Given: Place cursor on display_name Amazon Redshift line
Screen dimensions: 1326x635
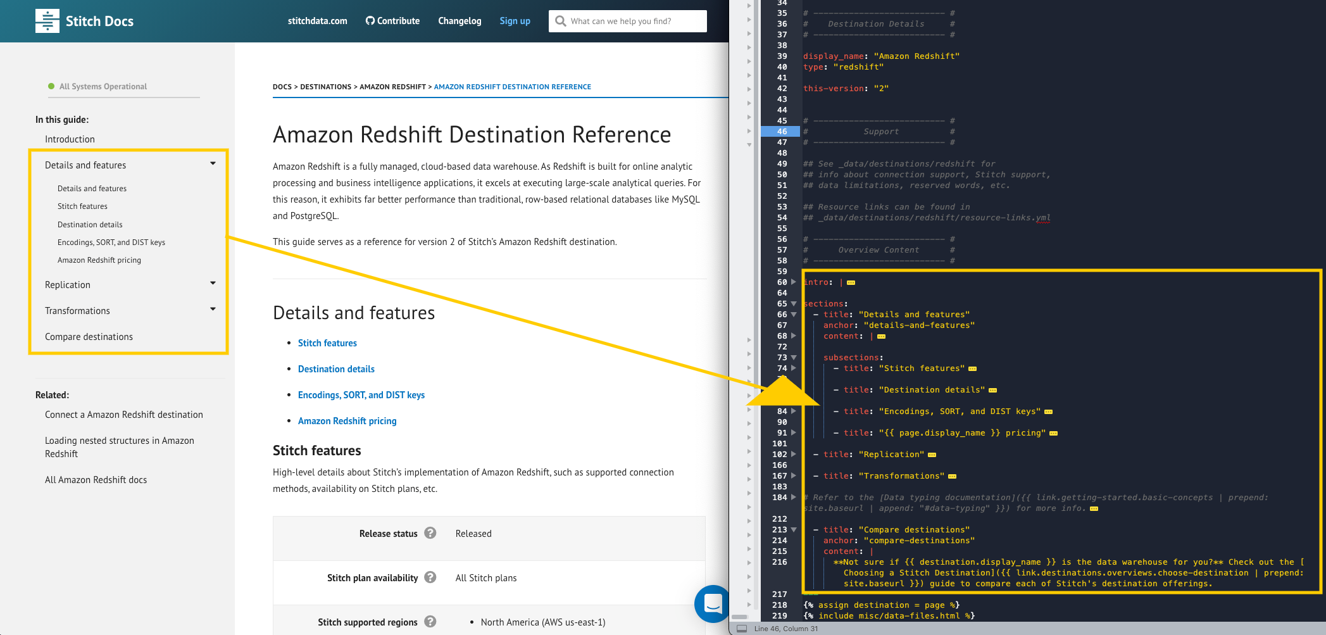Looking at the screenshot, I should 881,56.
